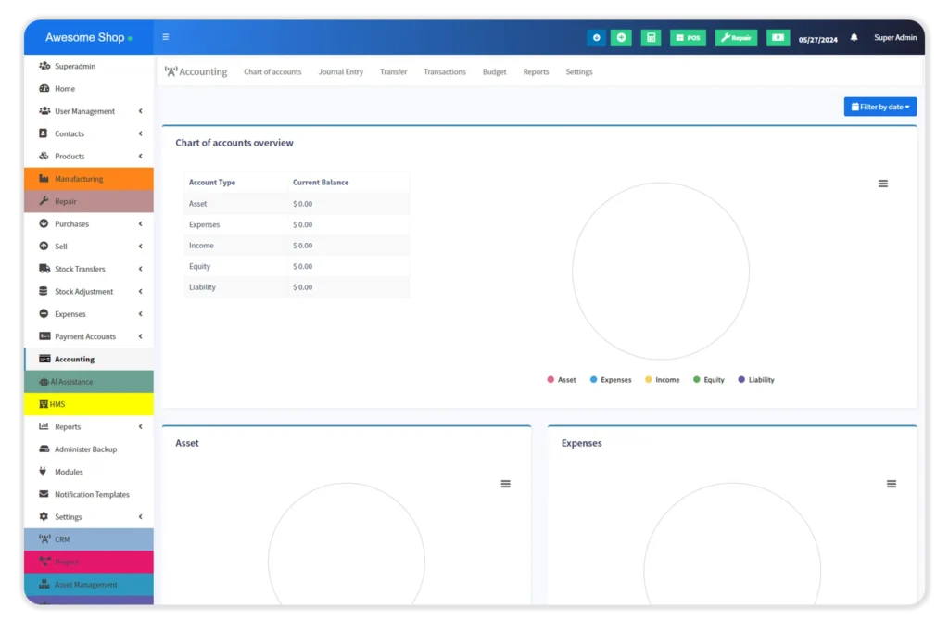Image resolution: width=949 pixels, height=633 pixels.
Task: Switch to Chart of accounts tab
Action: pos(272,72)
